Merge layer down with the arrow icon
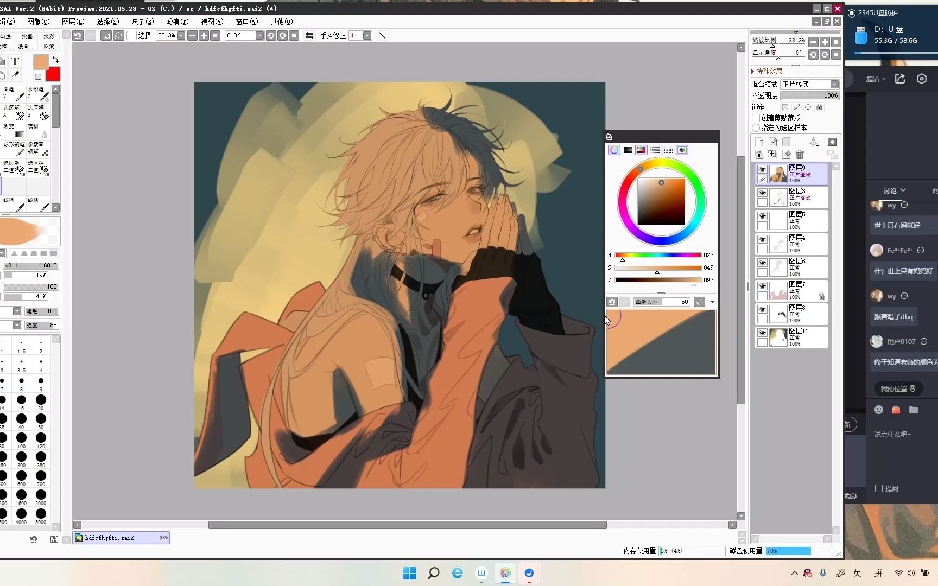 [759, 155]
